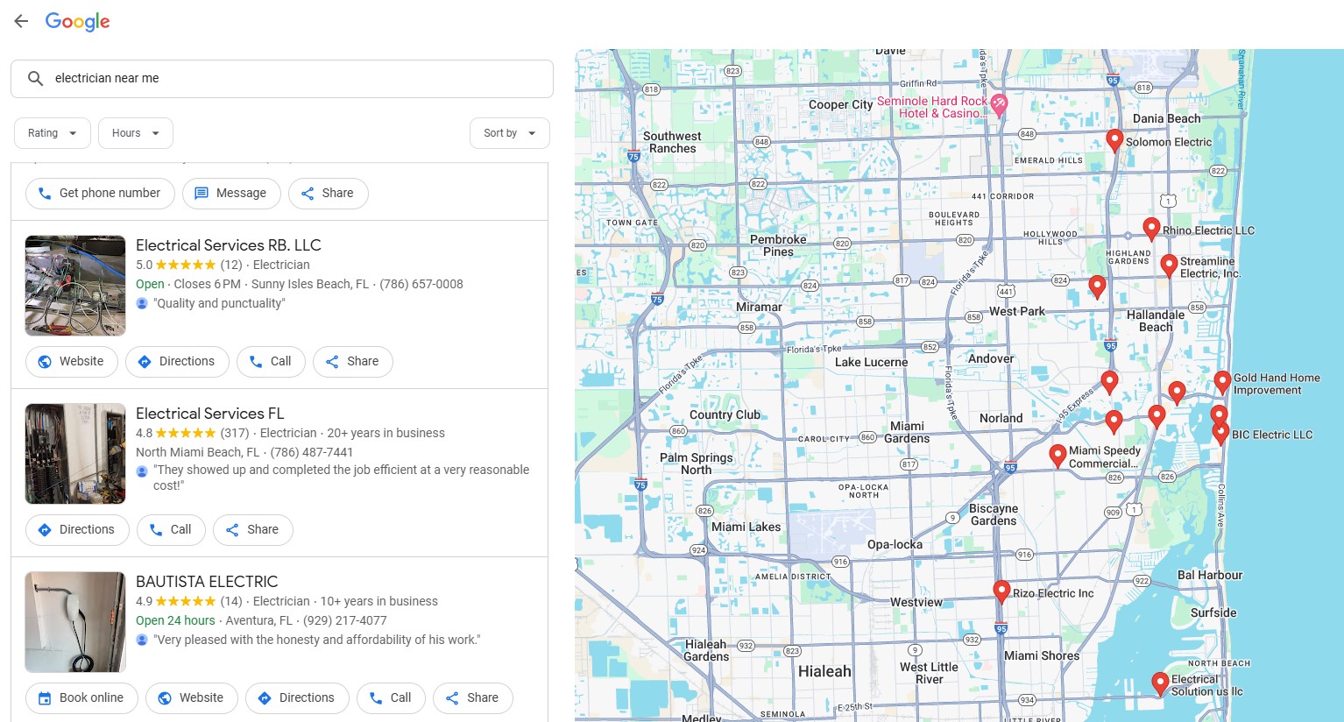Expand the Sort by dropdown

pos(510,133)
